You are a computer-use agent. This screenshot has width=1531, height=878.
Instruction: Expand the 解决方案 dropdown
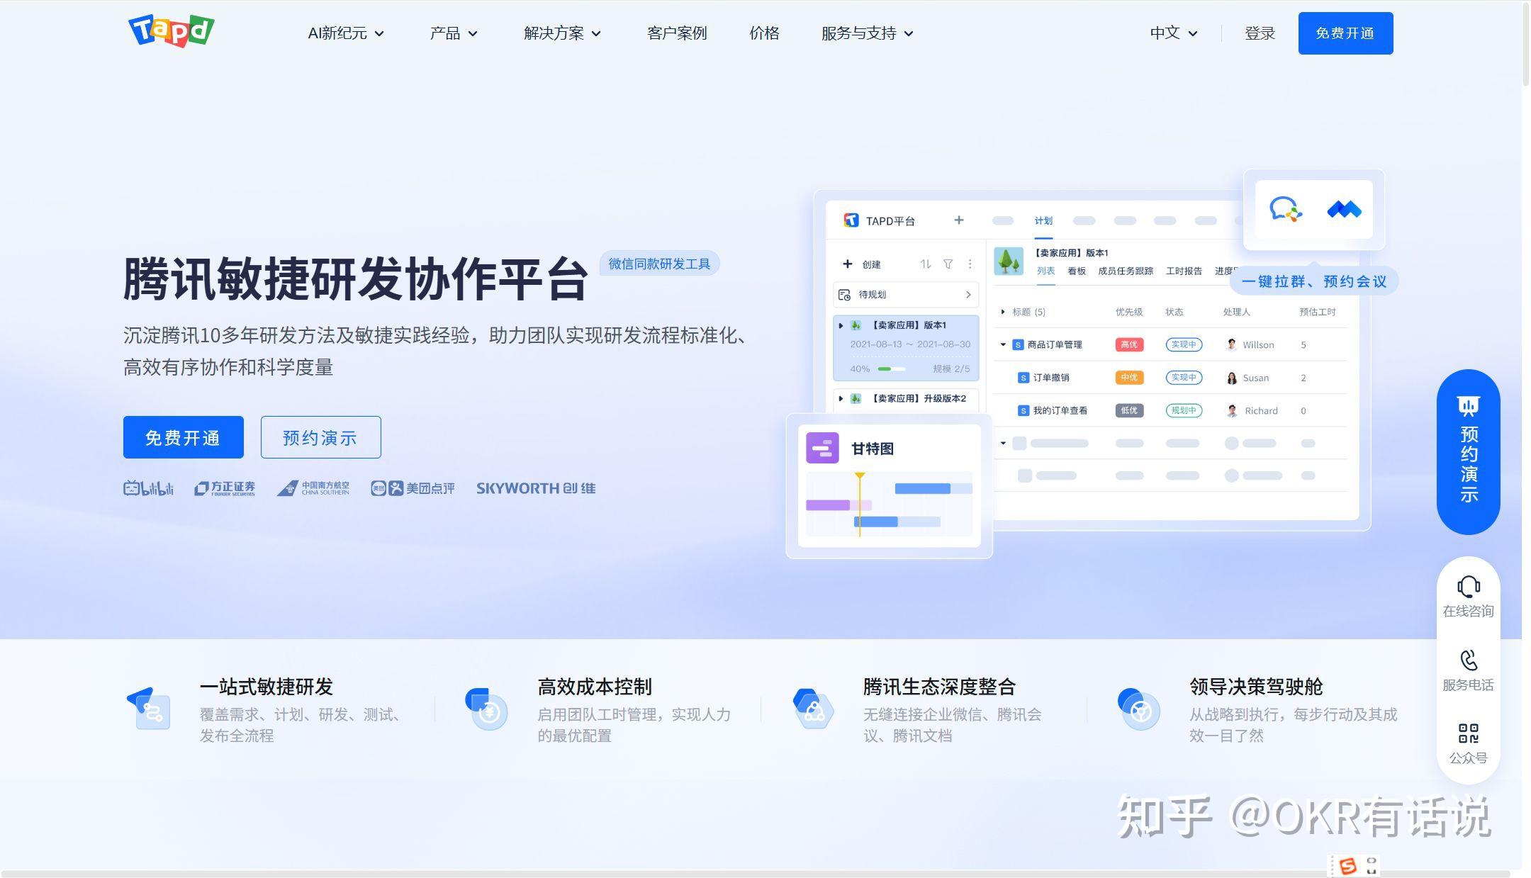pyautogui.click(x=562, y=33)
